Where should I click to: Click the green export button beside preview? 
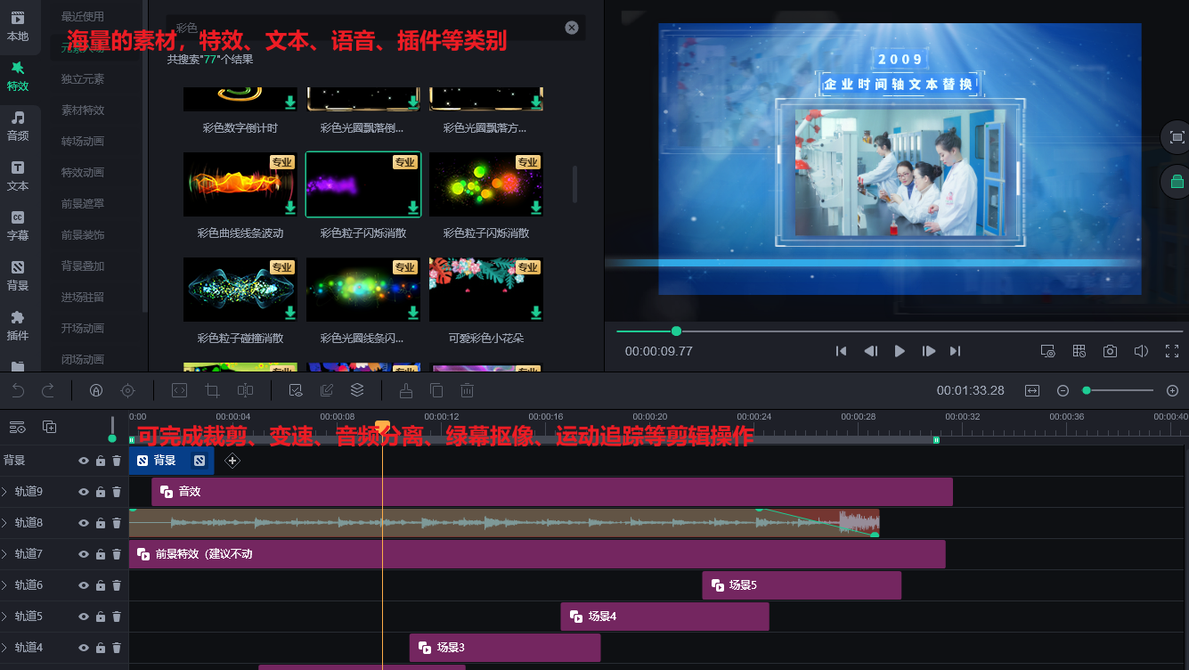(1177, 182)
